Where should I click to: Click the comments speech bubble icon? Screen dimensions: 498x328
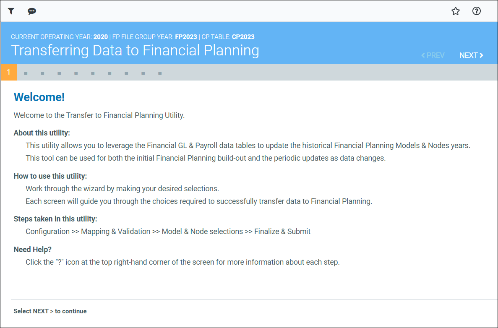click(x=32, y=11)
